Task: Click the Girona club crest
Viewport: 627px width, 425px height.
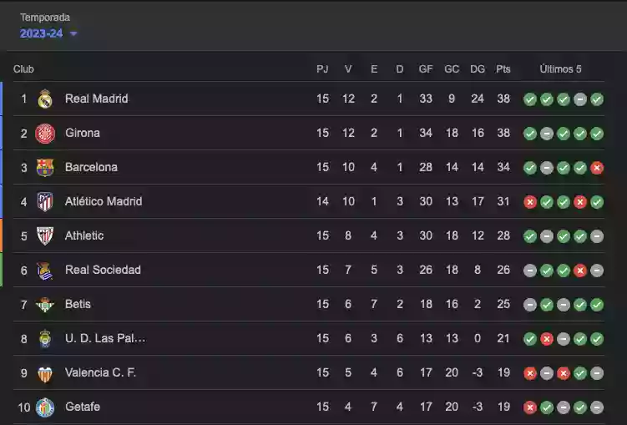Action: (x=45, y=134)
